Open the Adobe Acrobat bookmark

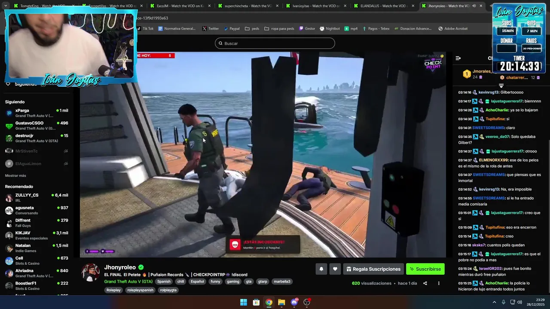point(453,29)
